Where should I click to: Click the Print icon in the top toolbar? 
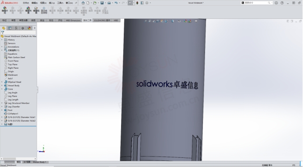pos(109,3)
